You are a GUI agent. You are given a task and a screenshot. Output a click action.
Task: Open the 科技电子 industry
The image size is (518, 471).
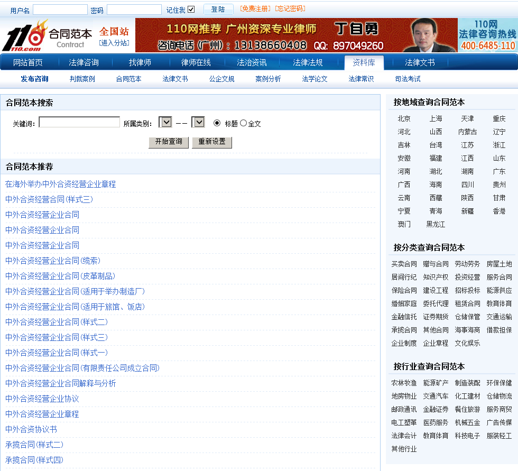[x=467, y=436]
